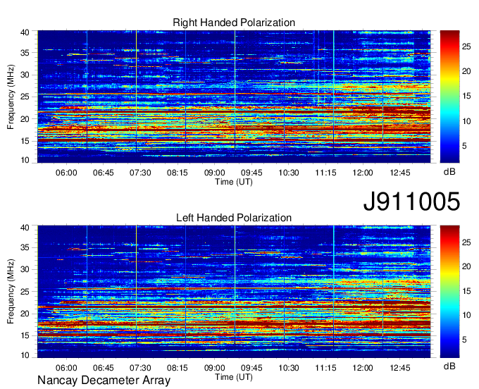Click the "Left Handed Polarization" plot title
Screen dimensions: 479x389
[x=234, y=218]
